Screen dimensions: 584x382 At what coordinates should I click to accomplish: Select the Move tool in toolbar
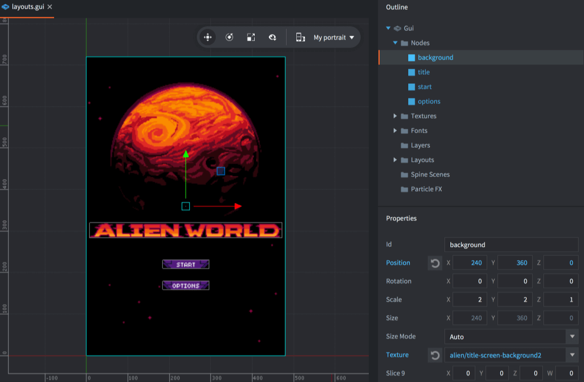click(x=208, y=37)
